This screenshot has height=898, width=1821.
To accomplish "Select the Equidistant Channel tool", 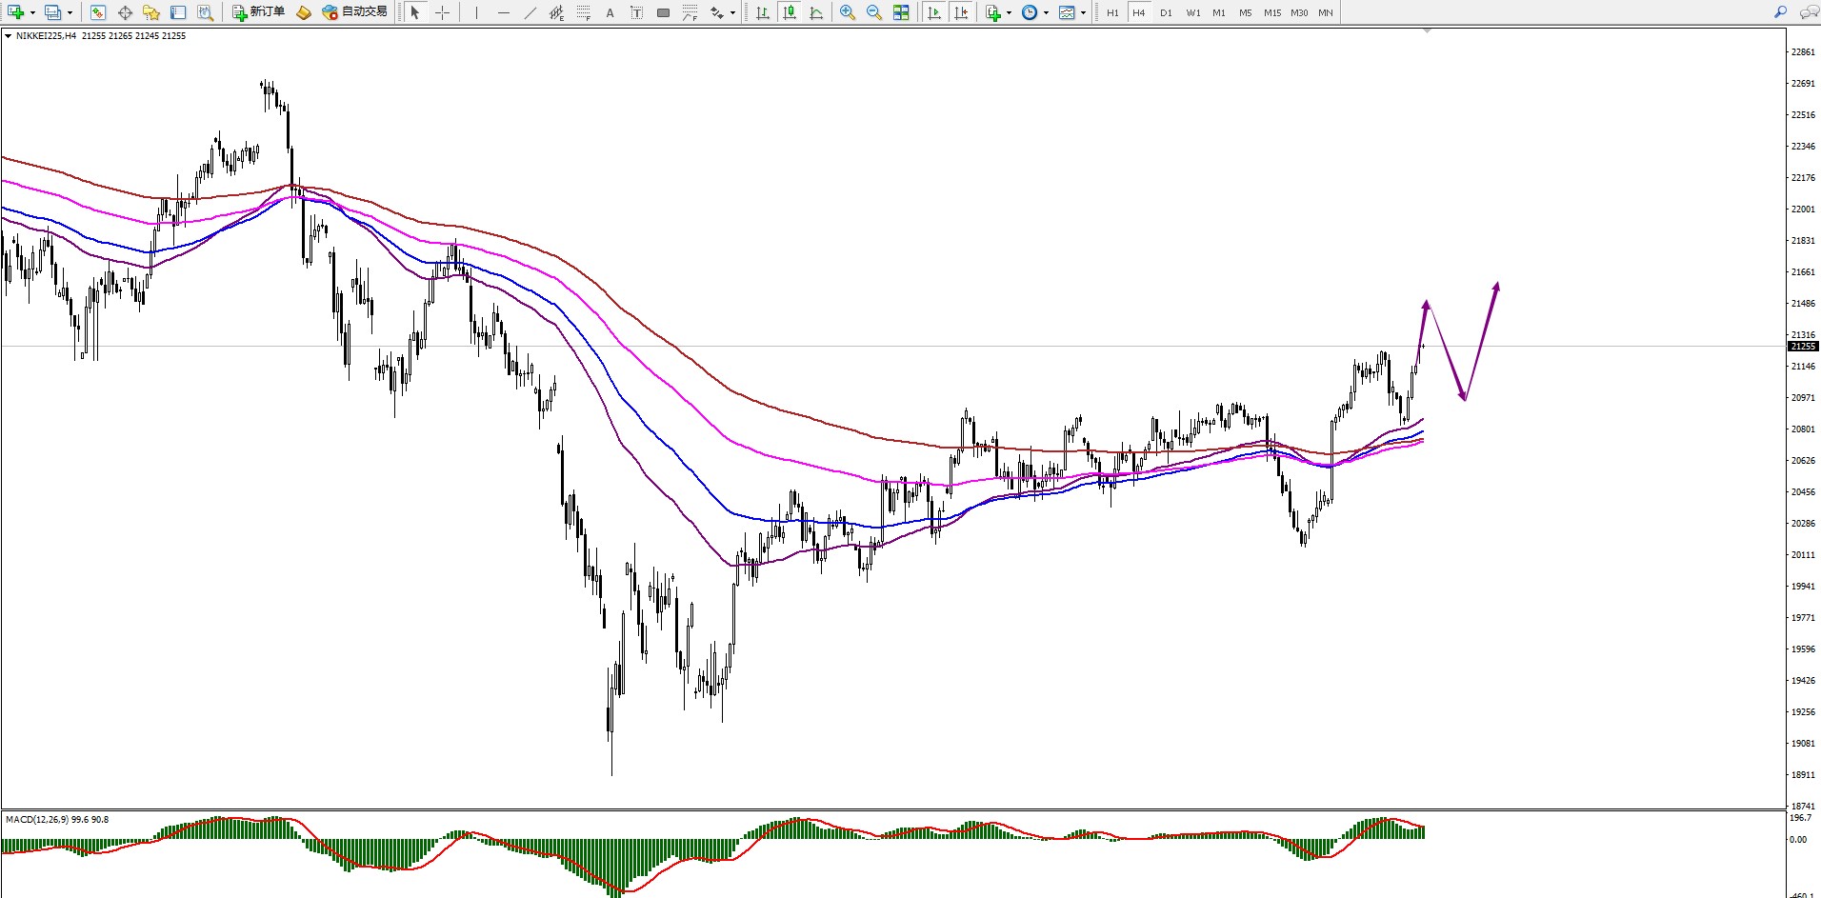I will [557, 12].
